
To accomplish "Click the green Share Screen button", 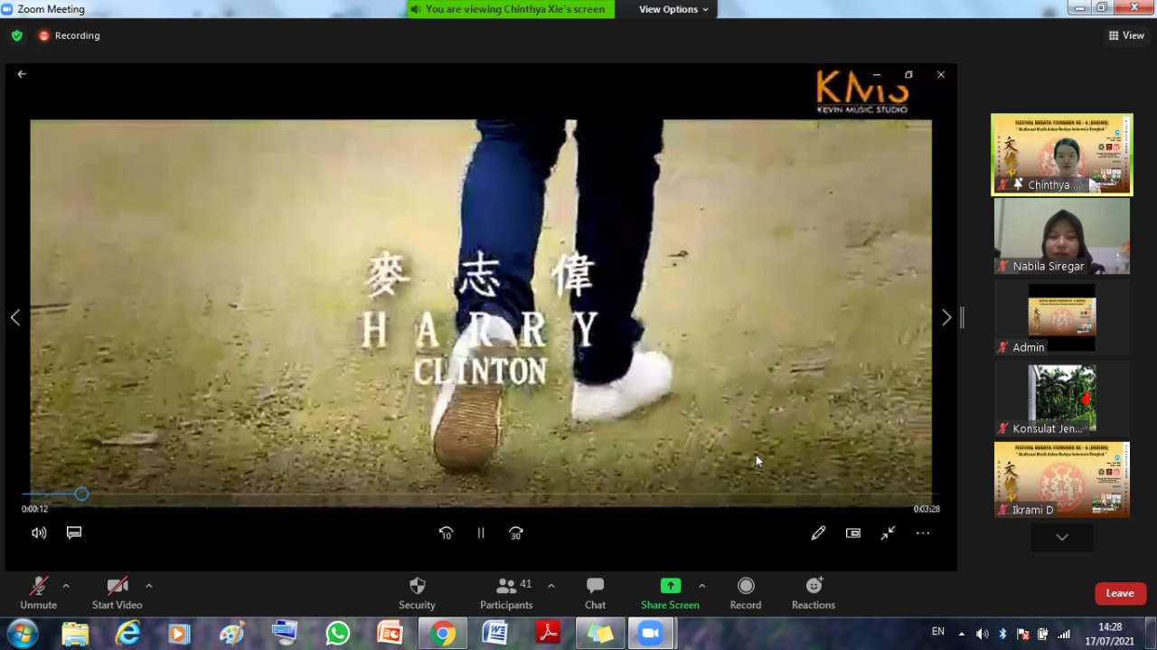I will [x=670, y=593].
